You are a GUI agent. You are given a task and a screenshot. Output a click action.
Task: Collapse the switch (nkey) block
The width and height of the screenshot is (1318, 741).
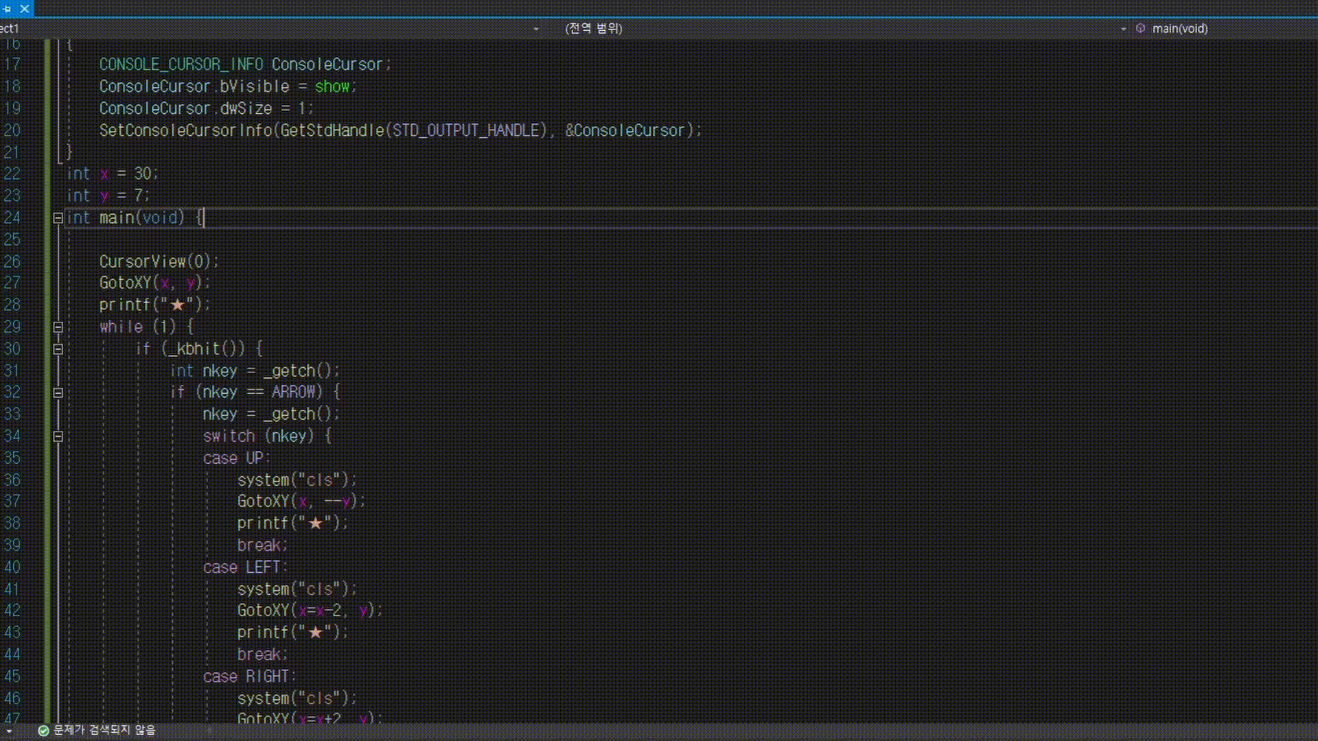(x=58, y=436)
